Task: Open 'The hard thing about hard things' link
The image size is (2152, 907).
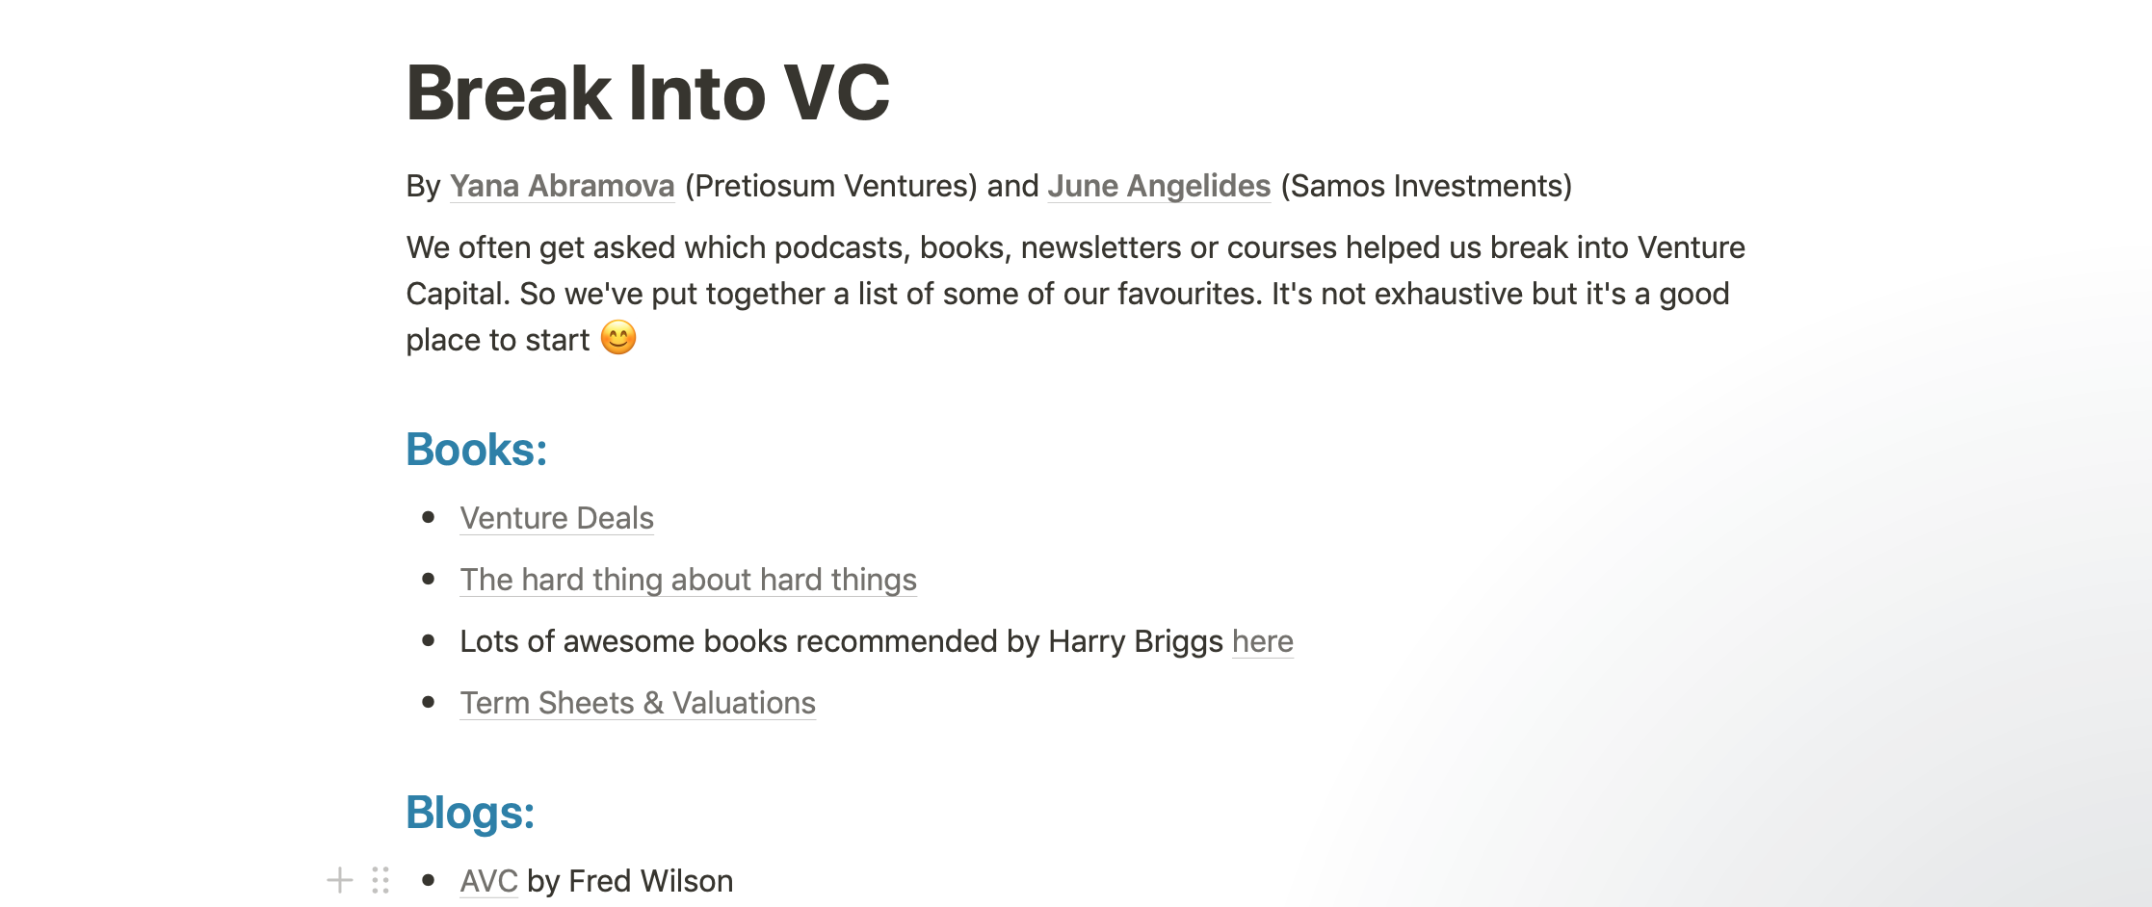Action: point(688,580)
